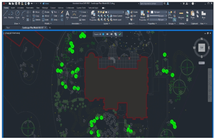This screenshot has width=215, height=139.
Task: Activate the Array command
Action: pos(54,20)
